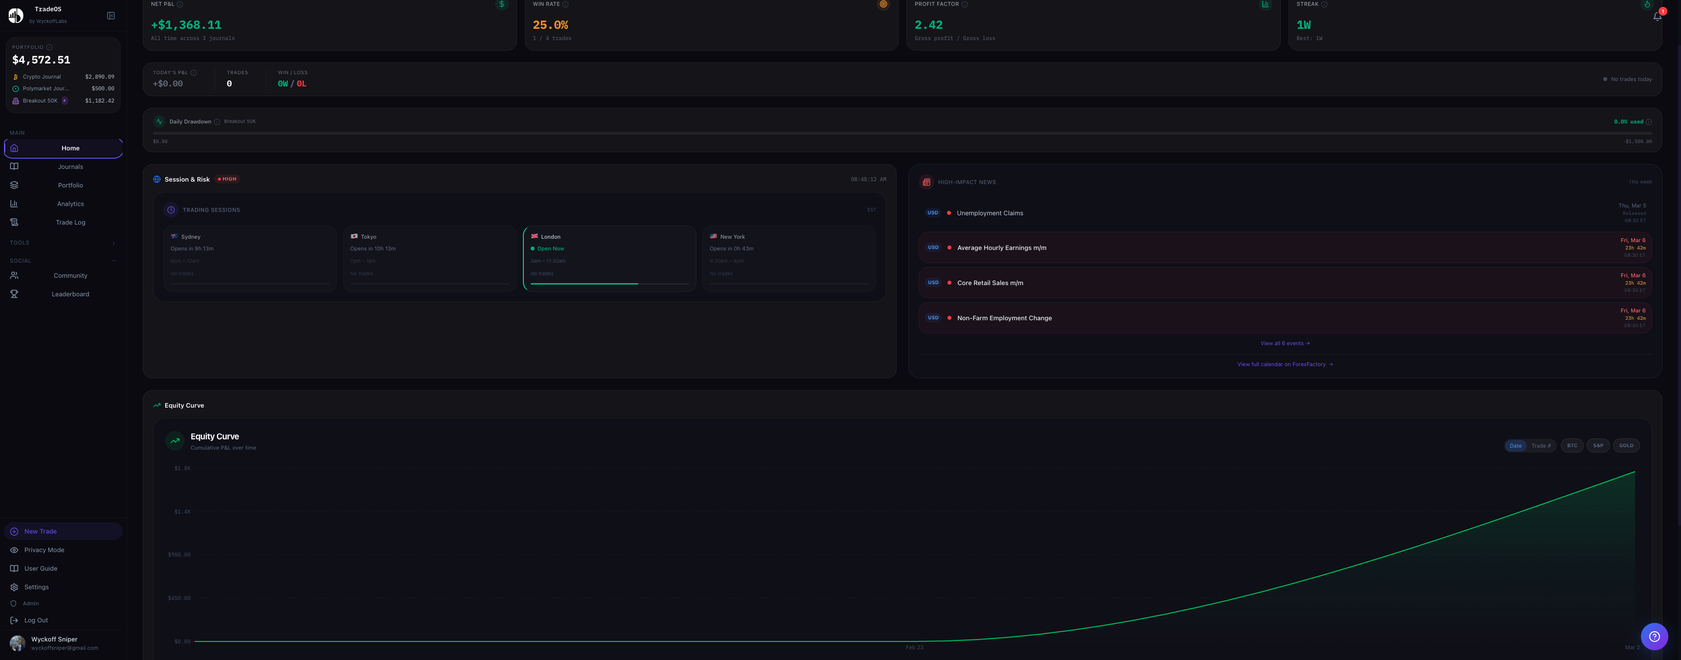Screen dimensions: 1681x660
Task: Collapse the SOCIAL section in the sidebar
Action: click(x=114, y=260)
